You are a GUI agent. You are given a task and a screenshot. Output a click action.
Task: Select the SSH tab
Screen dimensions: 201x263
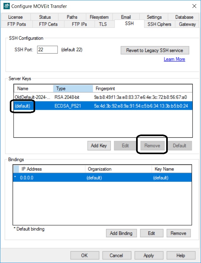tap(129, 23)
